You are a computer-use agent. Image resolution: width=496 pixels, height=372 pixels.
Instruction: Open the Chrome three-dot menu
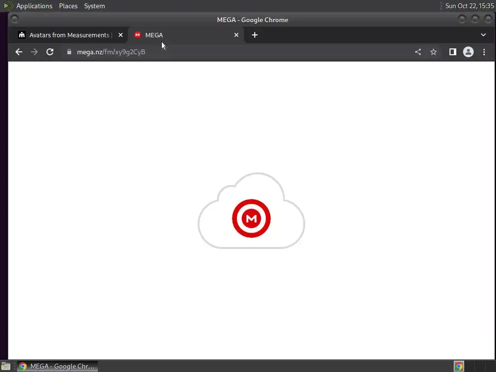coord(484,52)
